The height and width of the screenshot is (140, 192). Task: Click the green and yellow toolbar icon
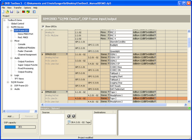pyautogui.click(x=28, y=12)
